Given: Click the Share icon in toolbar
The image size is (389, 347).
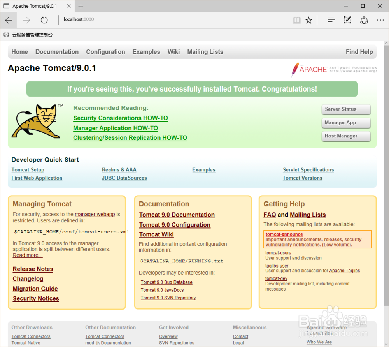Looking at the screenshot, I should pyautogui.click(x=364, y=20).
